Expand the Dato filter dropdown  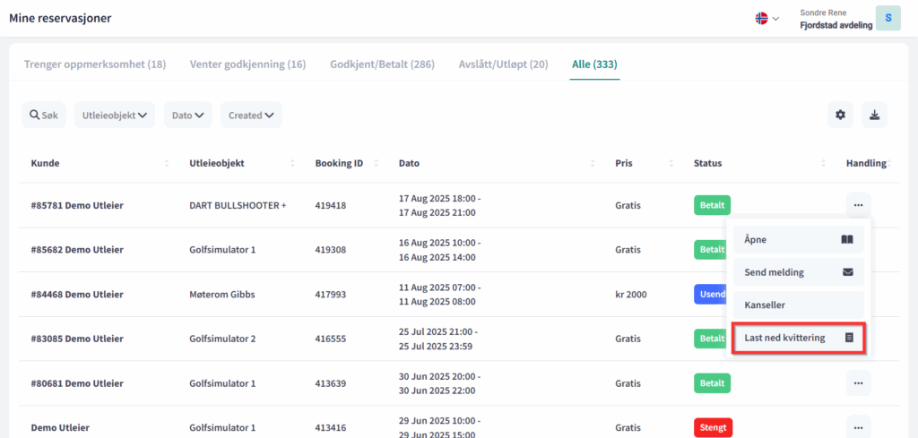click(x=188, y=115)
